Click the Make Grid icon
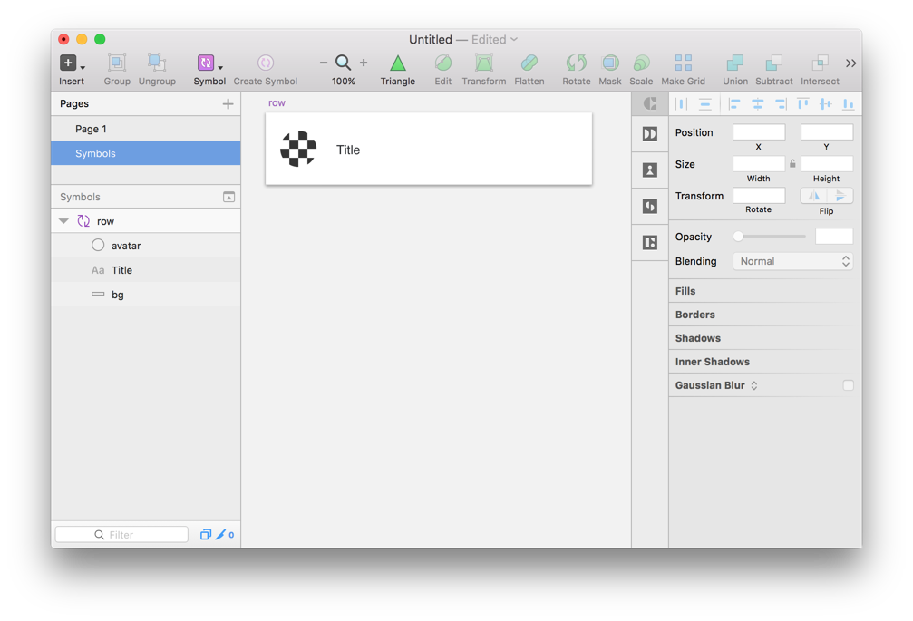 (x=683, y=63)
